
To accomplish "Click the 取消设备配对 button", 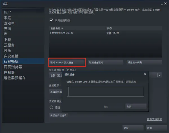I will coord(105,63).
